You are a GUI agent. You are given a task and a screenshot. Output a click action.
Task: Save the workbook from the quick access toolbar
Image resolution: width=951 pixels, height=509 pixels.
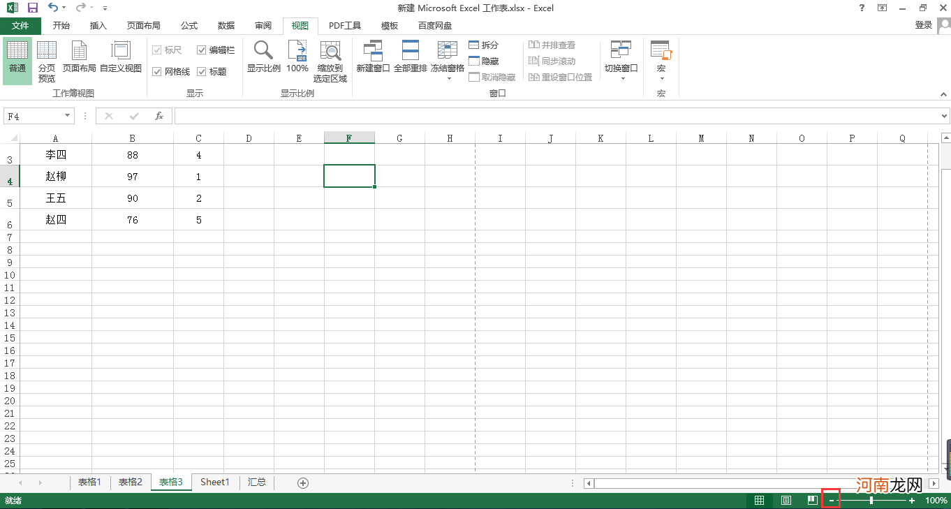coord(32,8)
